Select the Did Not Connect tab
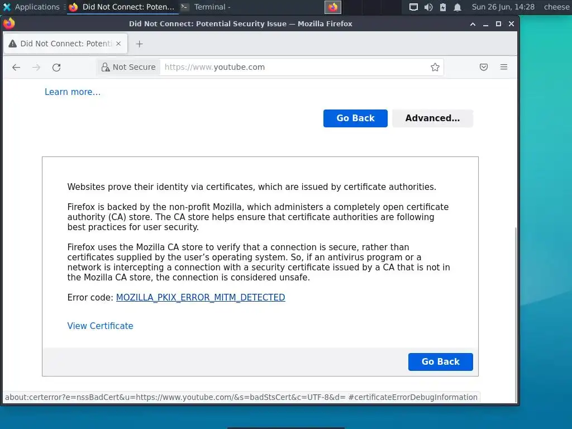The image size is (572, 429). 66,44
